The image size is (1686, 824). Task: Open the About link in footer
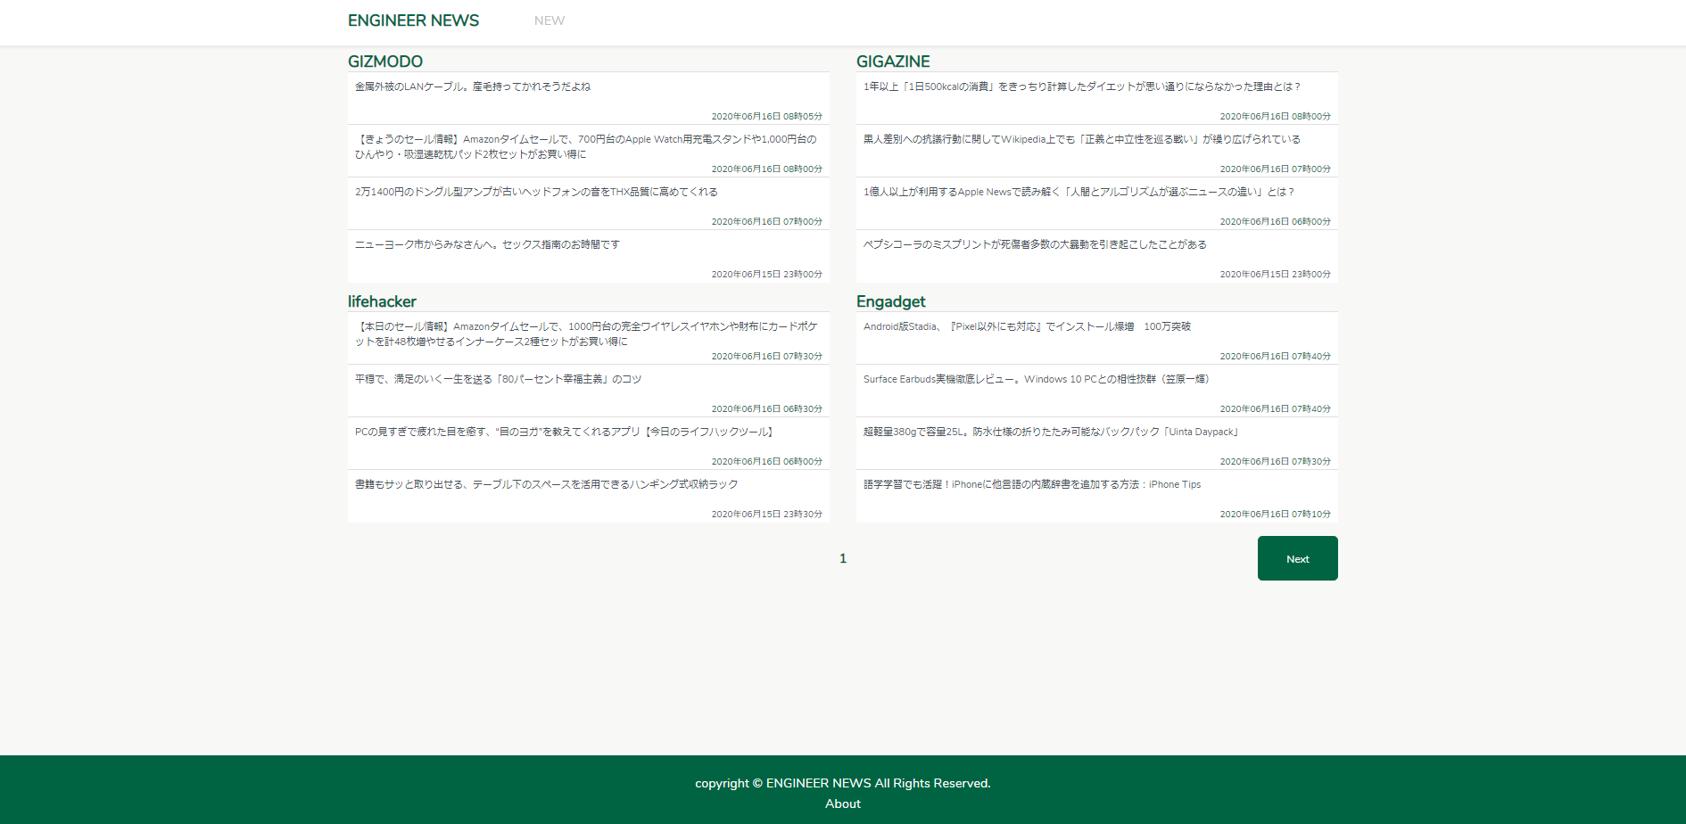pos(842,803)
